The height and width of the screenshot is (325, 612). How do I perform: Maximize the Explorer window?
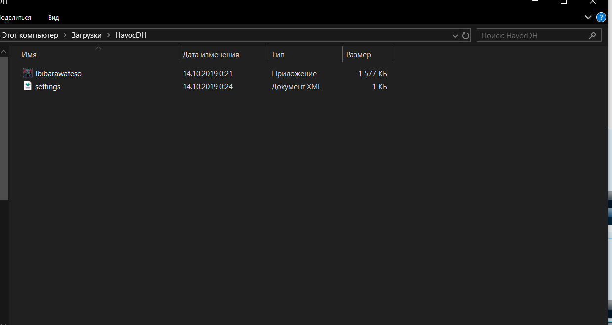point(563,2)
